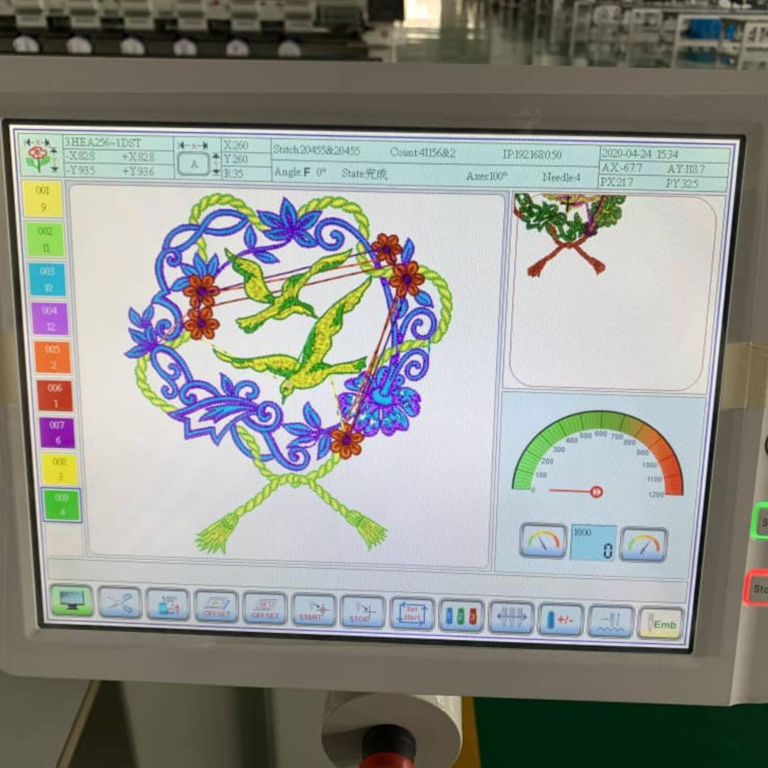The image size is (768, 768).
Task: Tap the decrease speed gauge button
Action: 542,540
